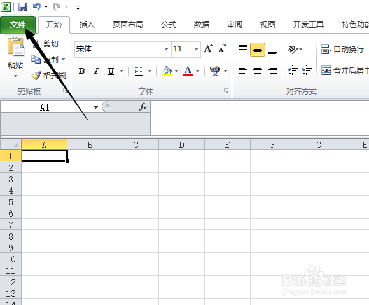Open the 字体 font dialog launcher

[226, 91]
